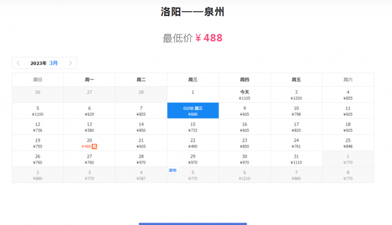Click the 清明 holiday tag

coord(172,170)
